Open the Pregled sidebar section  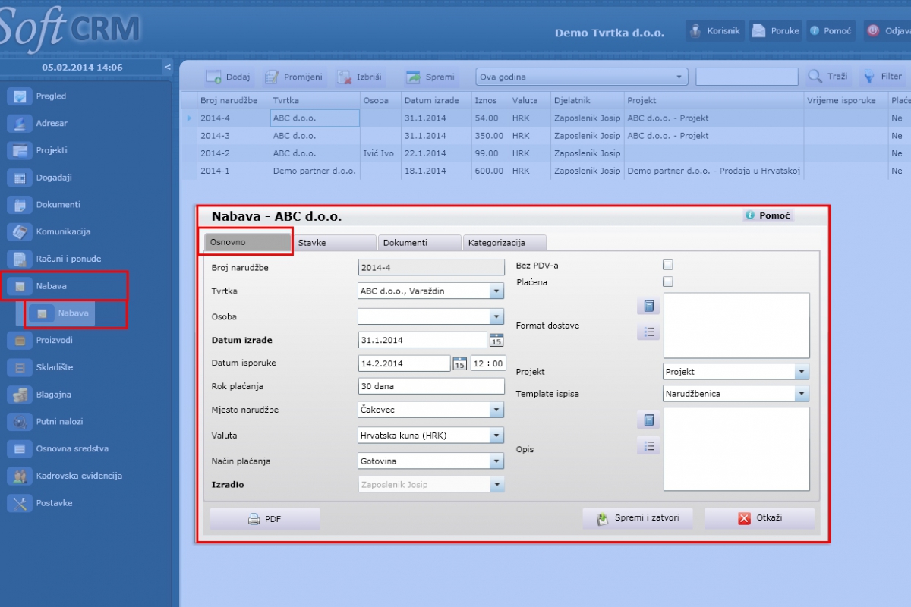click(50, 96)
